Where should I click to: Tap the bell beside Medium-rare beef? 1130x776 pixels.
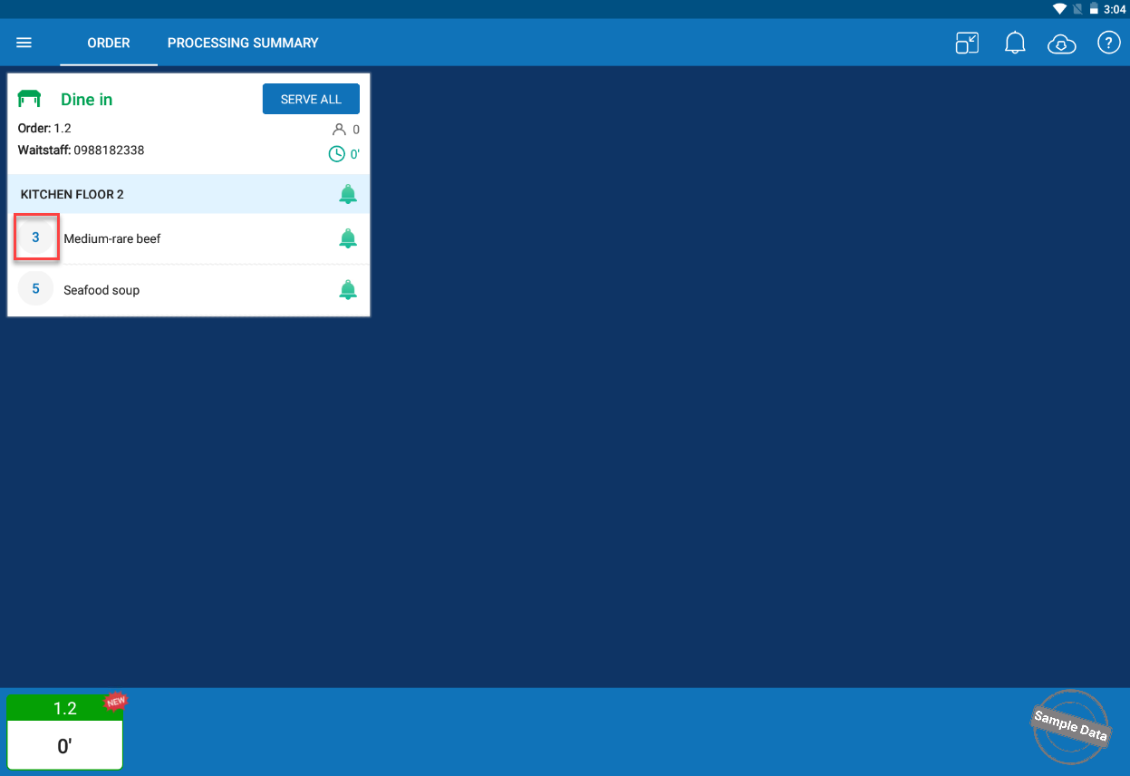click(347, 238)
